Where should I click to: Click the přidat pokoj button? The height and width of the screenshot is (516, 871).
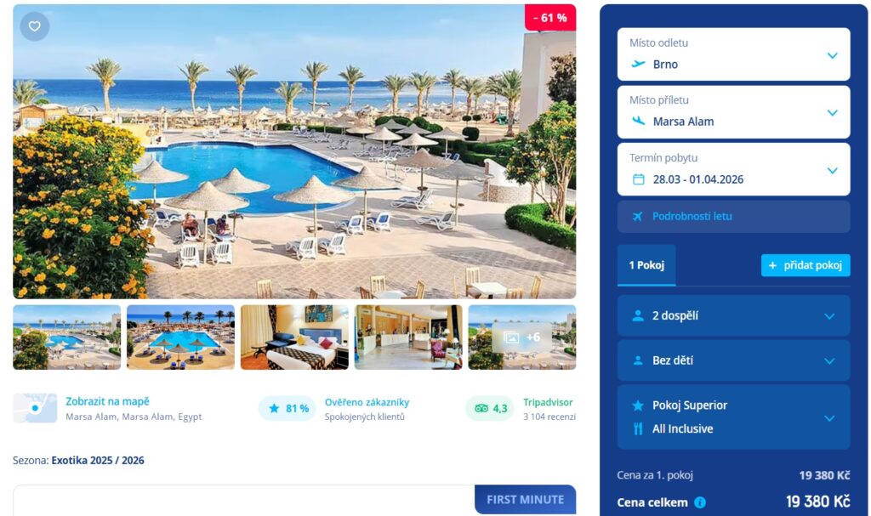[x=806, y=265]
